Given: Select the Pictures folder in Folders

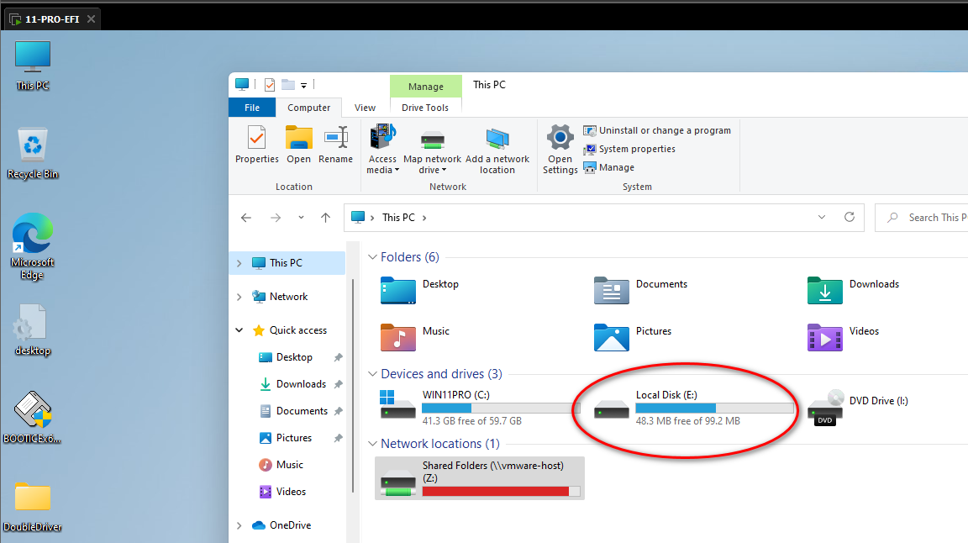Looking at the screenshot, I should click(x=633, y=337).
